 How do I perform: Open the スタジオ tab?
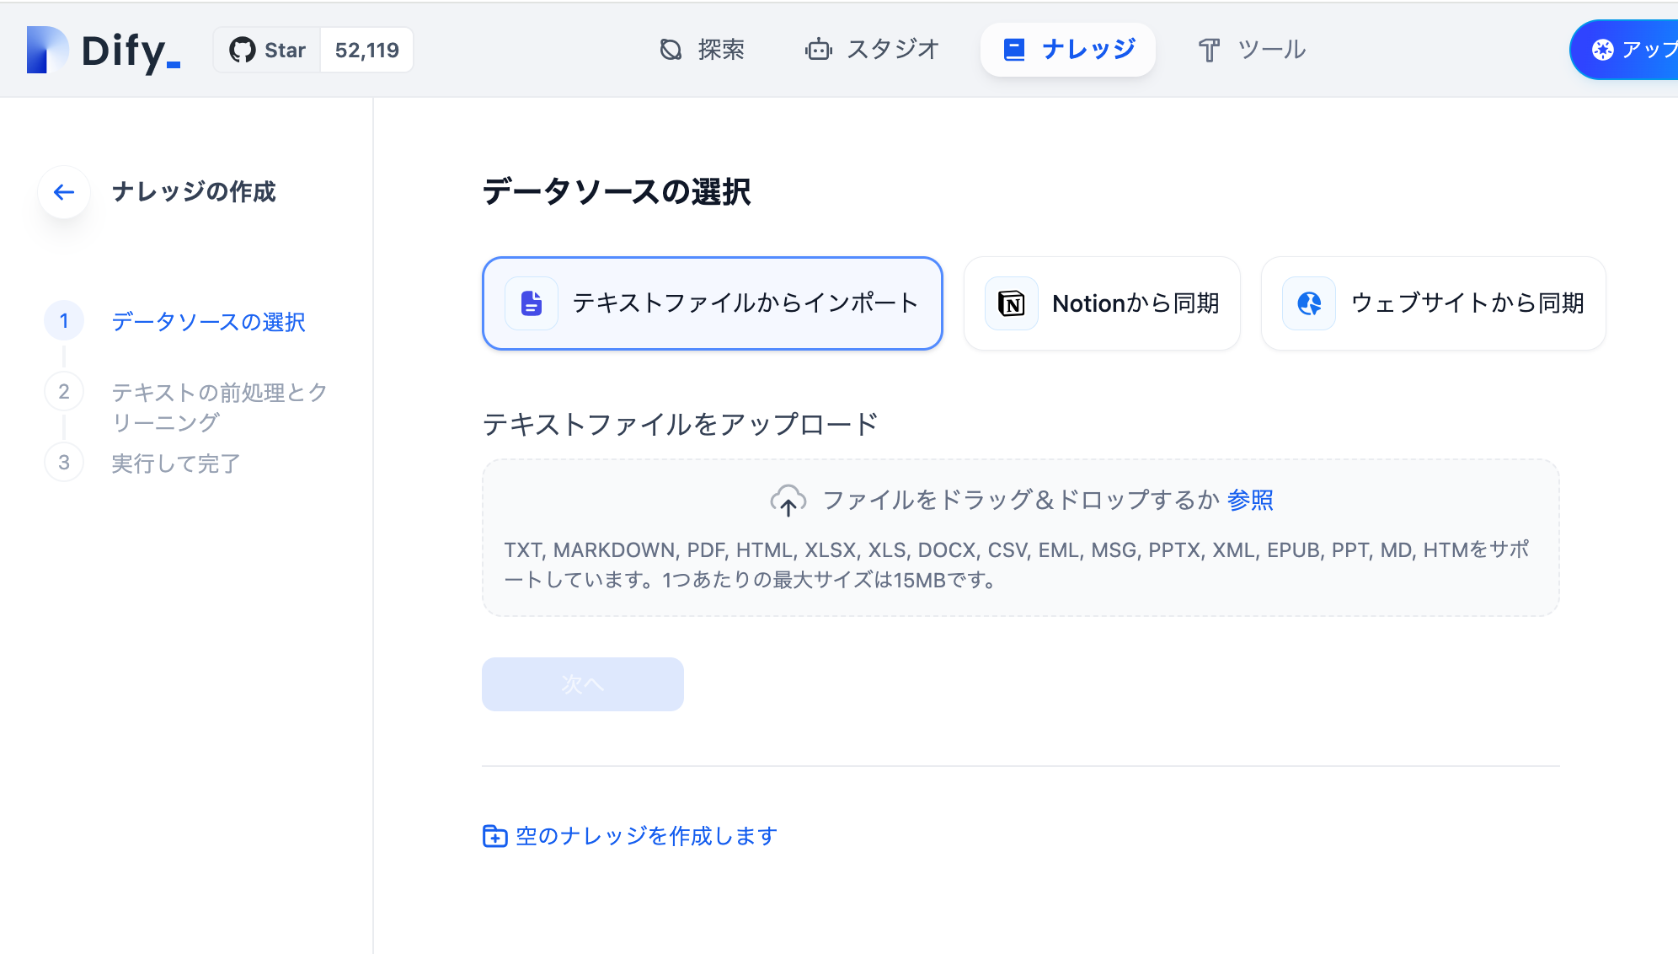coord(872,49)
